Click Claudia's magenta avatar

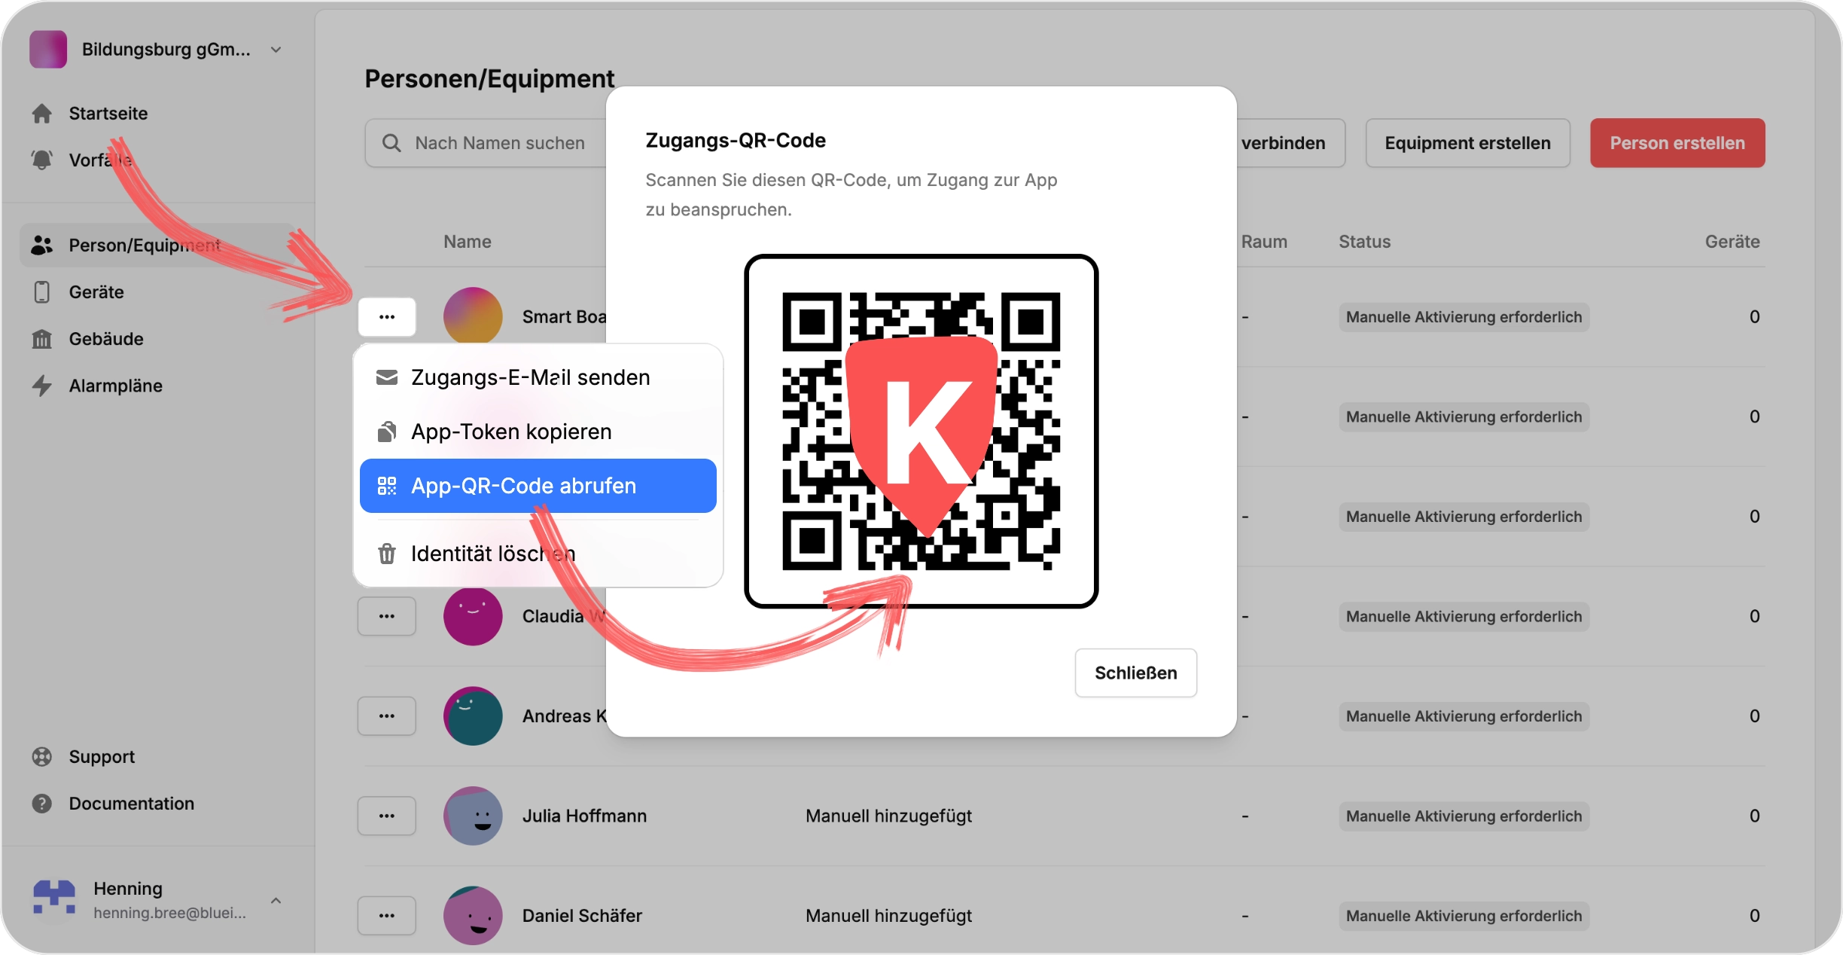473,616
